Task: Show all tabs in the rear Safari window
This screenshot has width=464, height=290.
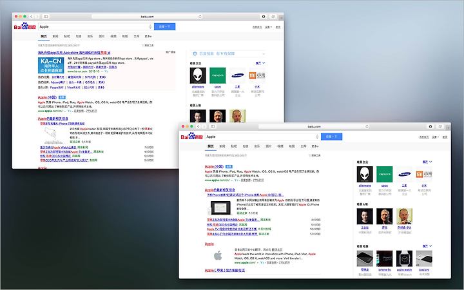Action: (273, 17)
